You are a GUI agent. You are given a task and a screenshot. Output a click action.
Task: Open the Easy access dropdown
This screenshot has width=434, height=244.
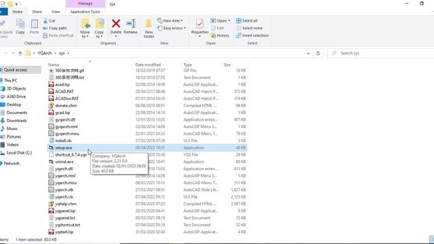click(x=172, y=28)
